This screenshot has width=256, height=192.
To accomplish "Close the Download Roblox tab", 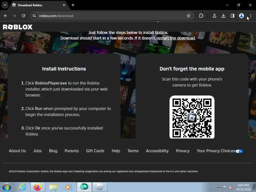I will click(x=64, y=5).
